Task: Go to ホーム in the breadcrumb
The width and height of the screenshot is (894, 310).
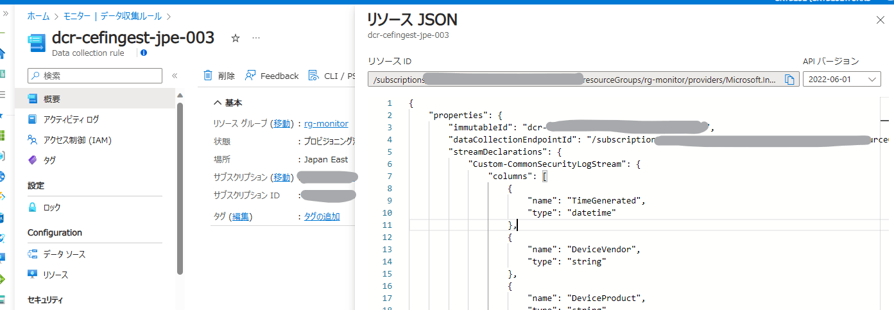Action: click(x=38, y=15)
